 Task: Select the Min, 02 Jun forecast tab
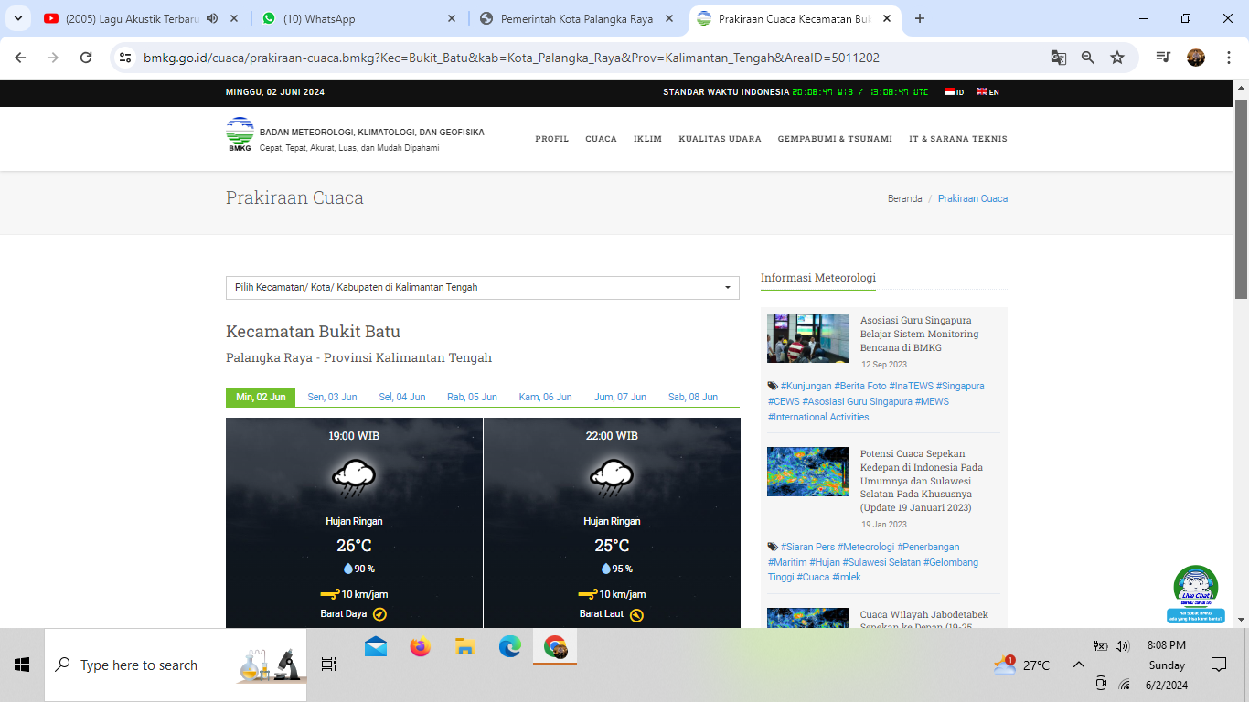261,397
